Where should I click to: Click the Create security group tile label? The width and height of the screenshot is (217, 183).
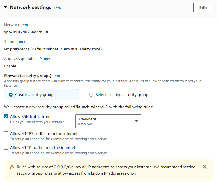pyautogui.click(x=34, y=95)
